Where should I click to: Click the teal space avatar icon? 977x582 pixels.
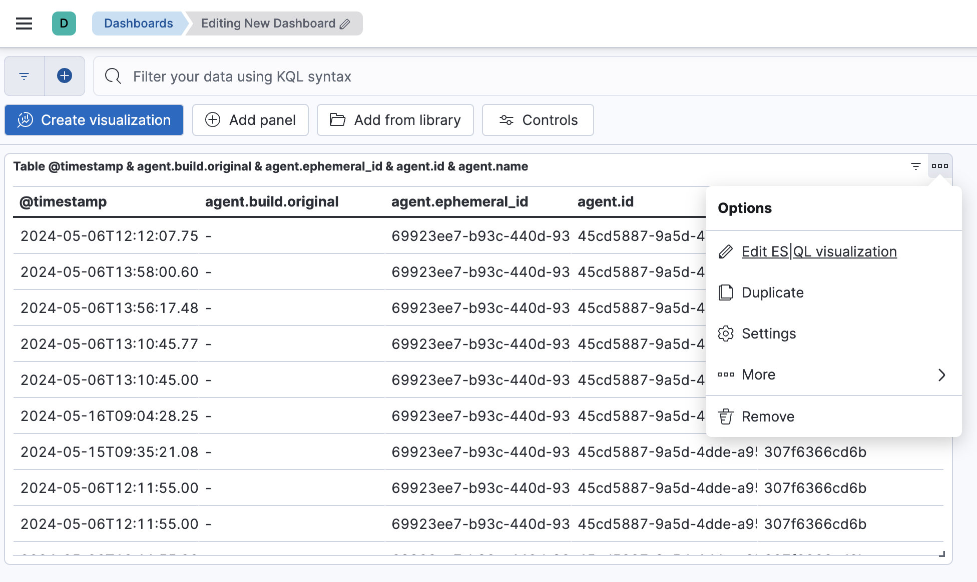[x=64, y=23]
